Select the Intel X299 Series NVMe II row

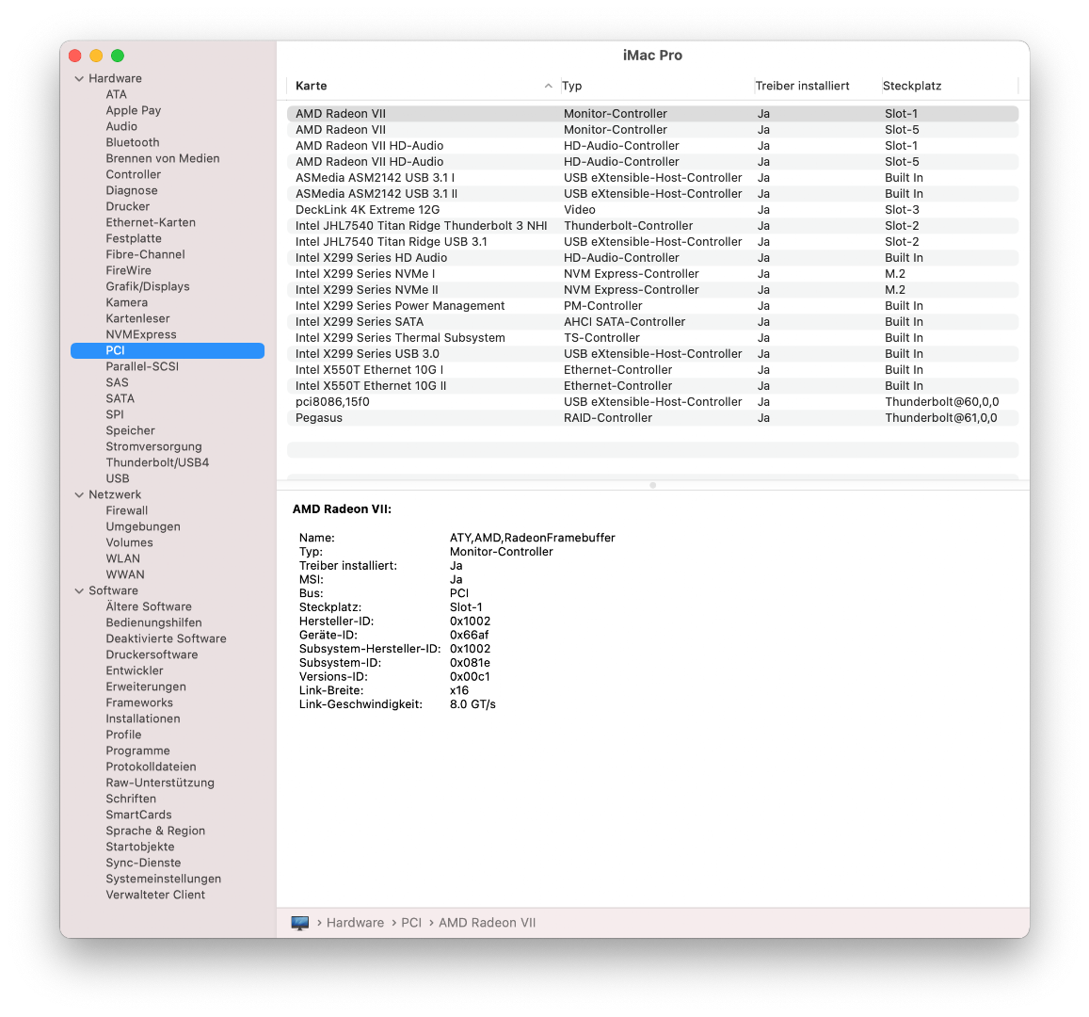[652, 290]
